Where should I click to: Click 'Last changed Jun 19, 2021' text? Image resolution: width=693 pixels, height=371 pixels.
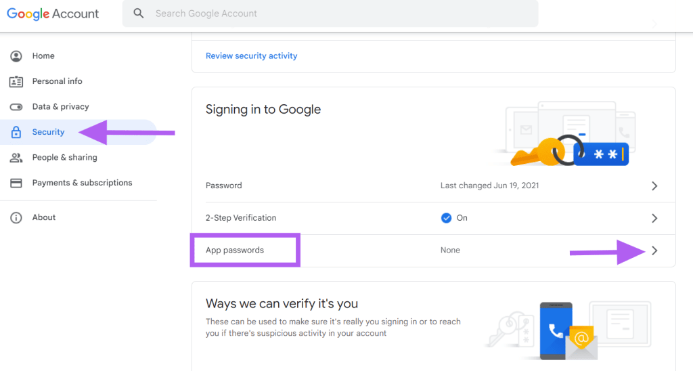tap(489, 185)
